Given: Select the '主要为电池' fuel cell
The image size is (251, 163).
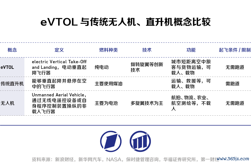Looking at the screenshot, I should point(106,103).
